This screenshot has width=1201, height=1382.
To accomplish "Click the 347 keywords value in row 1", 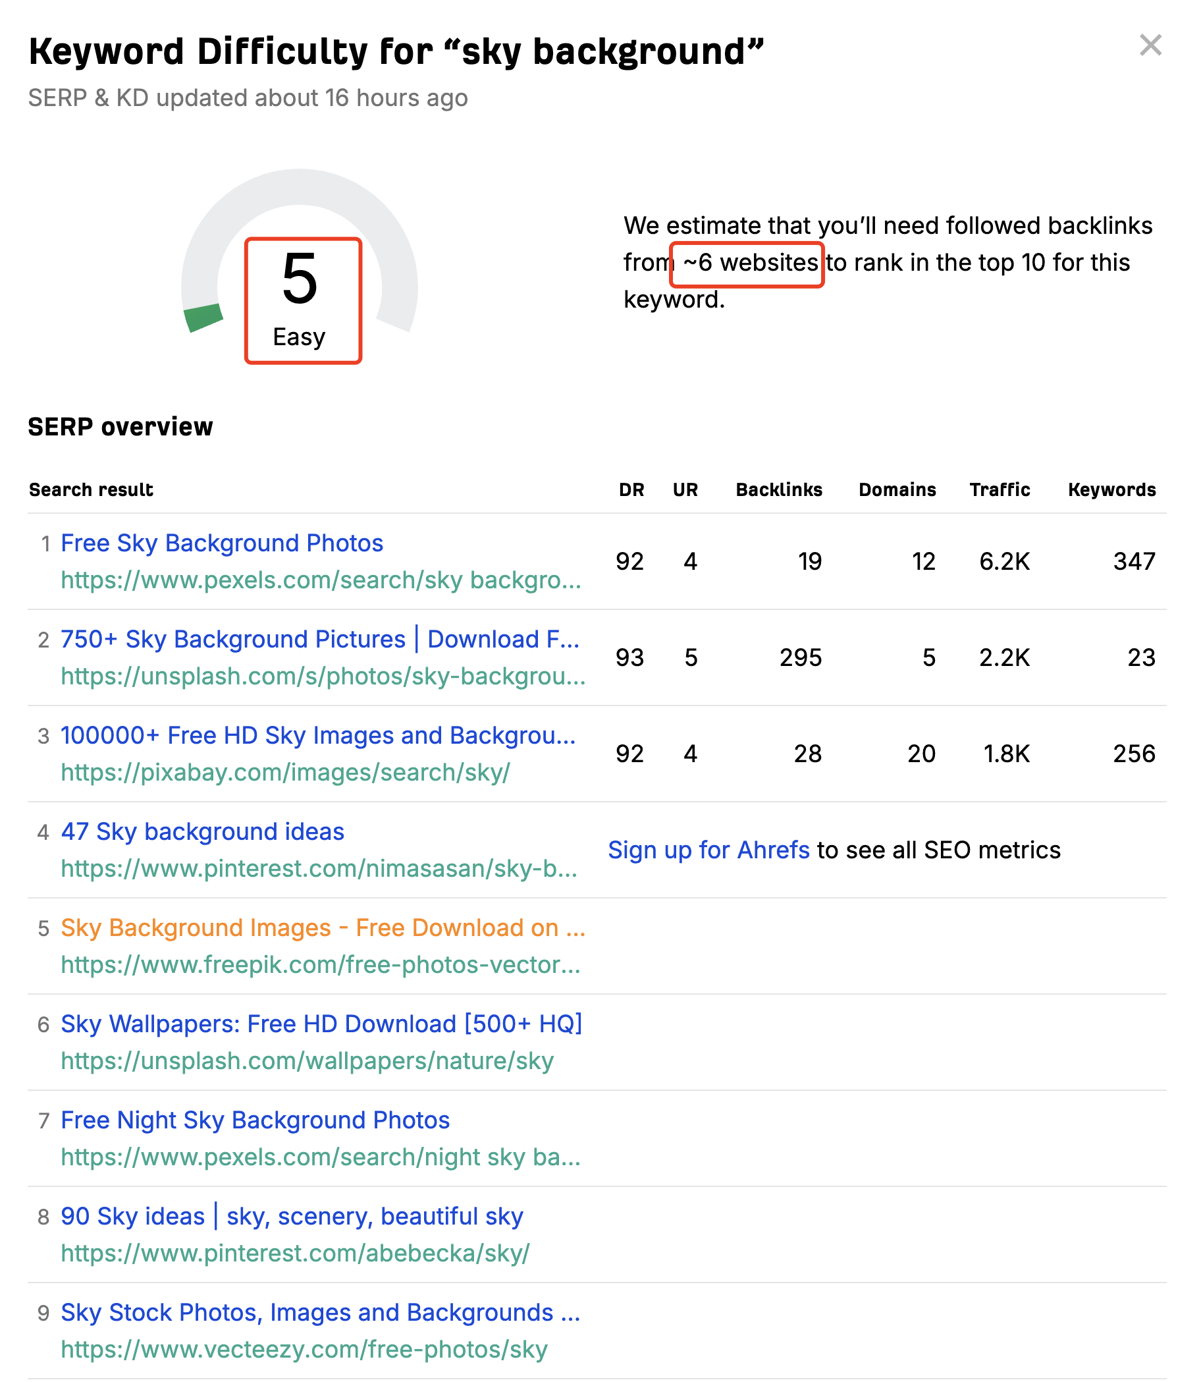I will 1134,561.
